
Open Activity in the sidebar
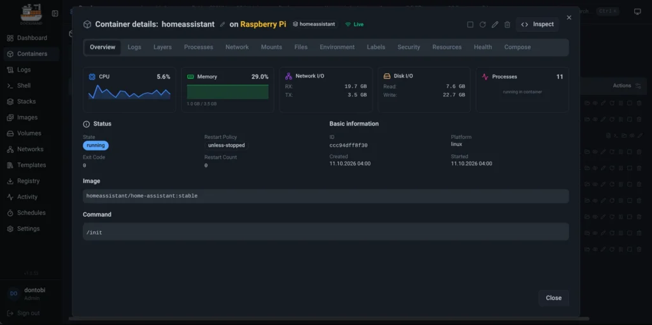[x=31, y=197]
